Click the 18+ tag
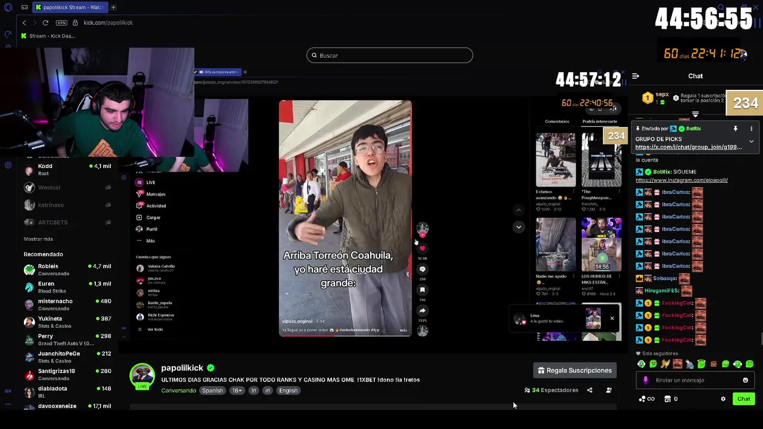 [237, 391]
